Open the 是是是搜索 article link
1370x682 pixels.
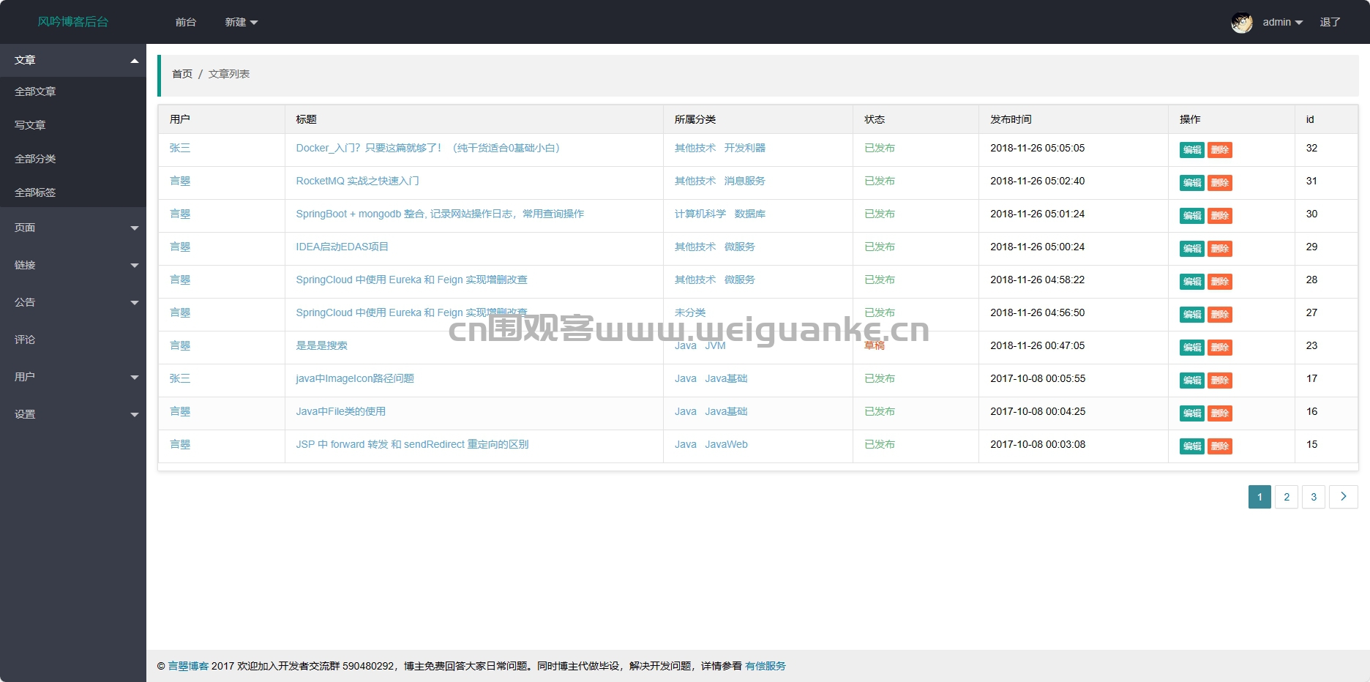tap(321, 345)
